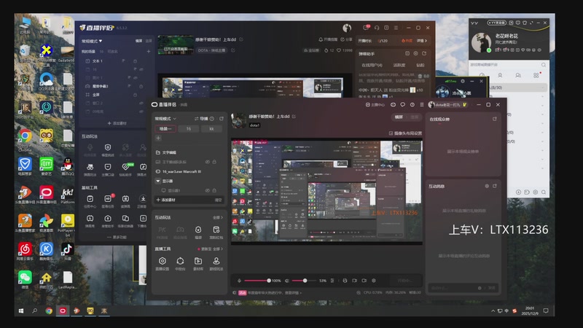Click 添加素材 in back window

pos(117,123)
